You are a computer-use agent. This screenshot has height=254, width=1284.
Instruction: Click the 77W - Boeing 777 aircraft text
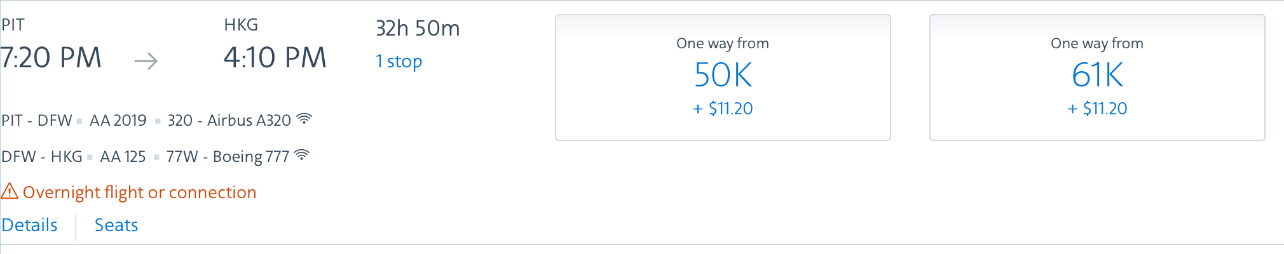[x=228, y=157]
